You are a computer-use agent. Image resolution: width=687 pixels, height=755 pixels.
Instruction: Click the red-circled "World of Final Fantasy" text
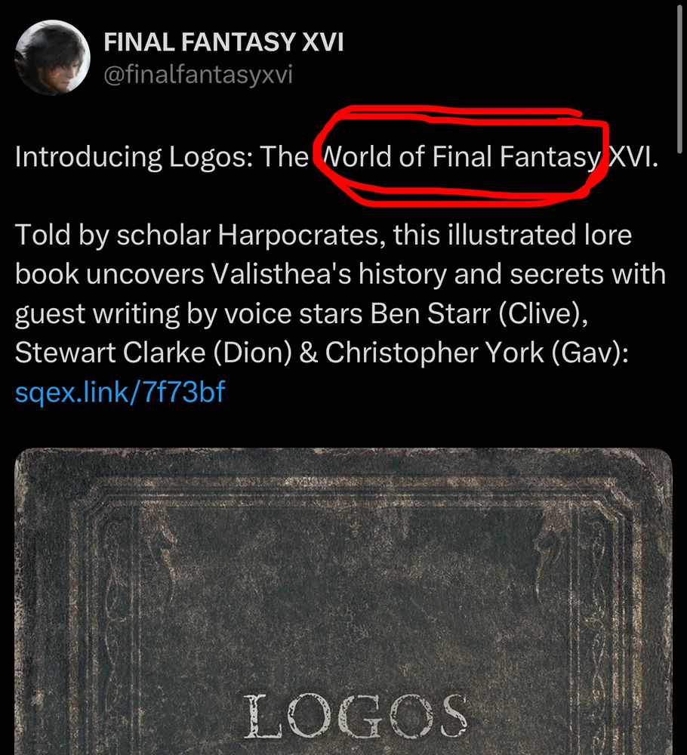462,157
